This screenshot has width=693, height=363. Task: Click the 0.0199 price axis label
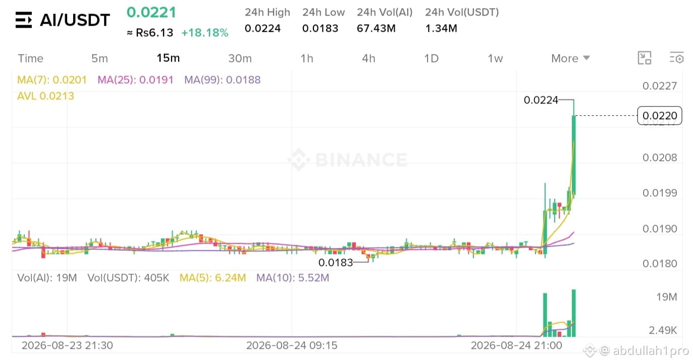click(659, 193)
